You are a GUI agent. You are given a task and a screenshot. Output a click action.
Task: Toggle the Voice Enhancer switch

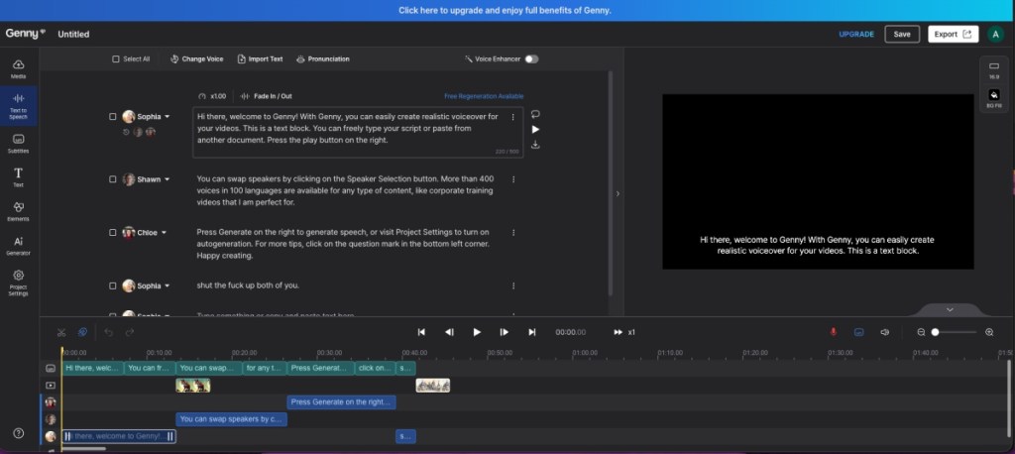coord(531,58)
